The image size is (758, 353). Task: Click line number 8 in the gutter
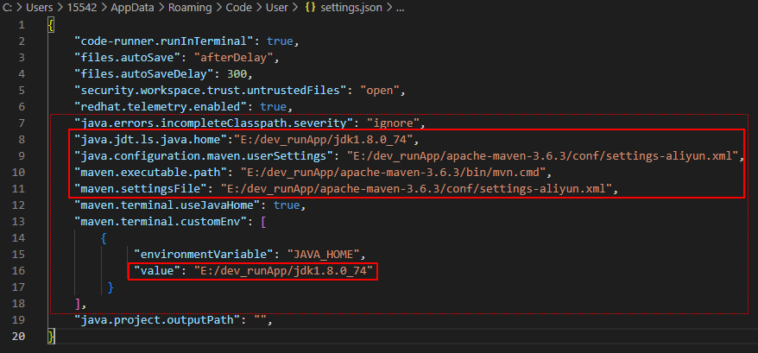(22, 139)
